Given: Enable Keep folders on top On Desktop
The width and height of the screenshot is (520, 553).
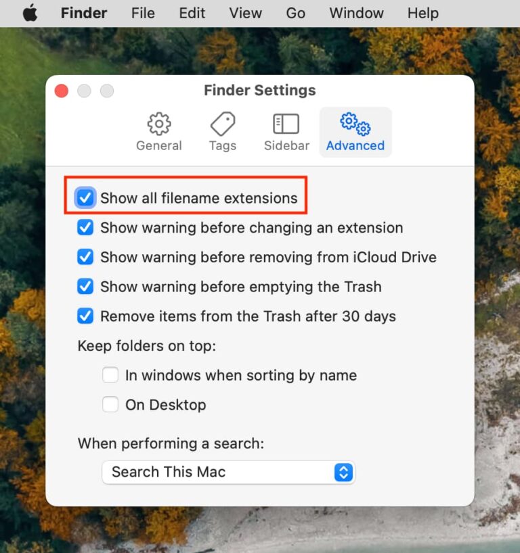Looking at the screenshot, I should click(110, 404).
